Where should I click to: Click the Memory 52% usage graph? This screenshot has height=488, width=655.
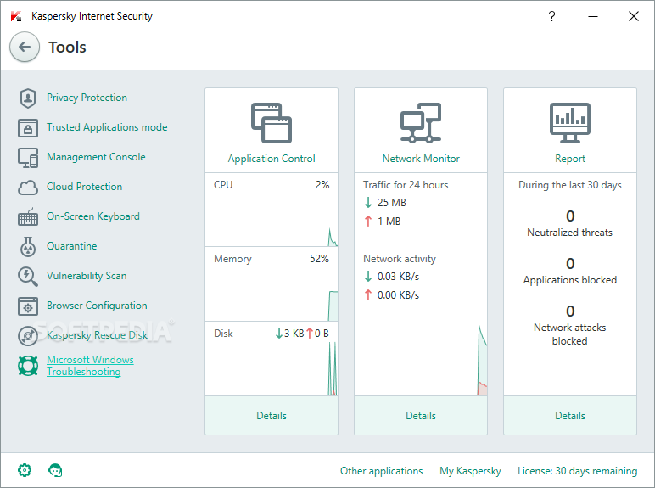pyautogui.click(x=272, y=284)
